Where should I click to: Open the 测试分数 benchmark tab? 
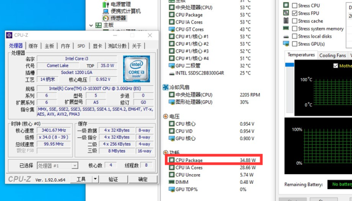pyautogui.click(x=117, y=46)
